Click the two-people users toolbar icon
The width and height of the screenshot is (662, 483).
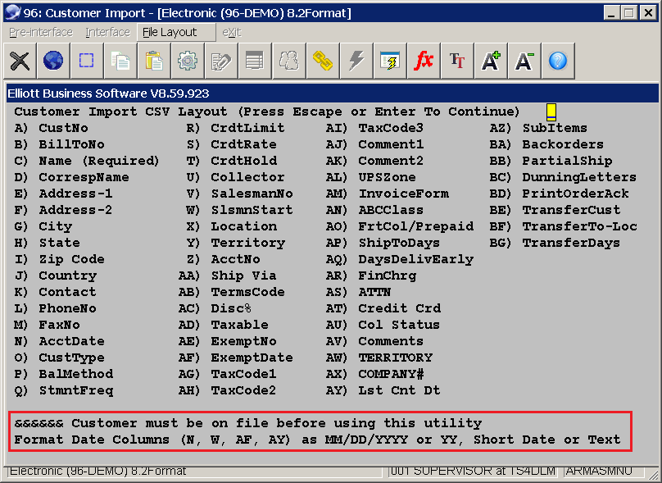[288, 61]
